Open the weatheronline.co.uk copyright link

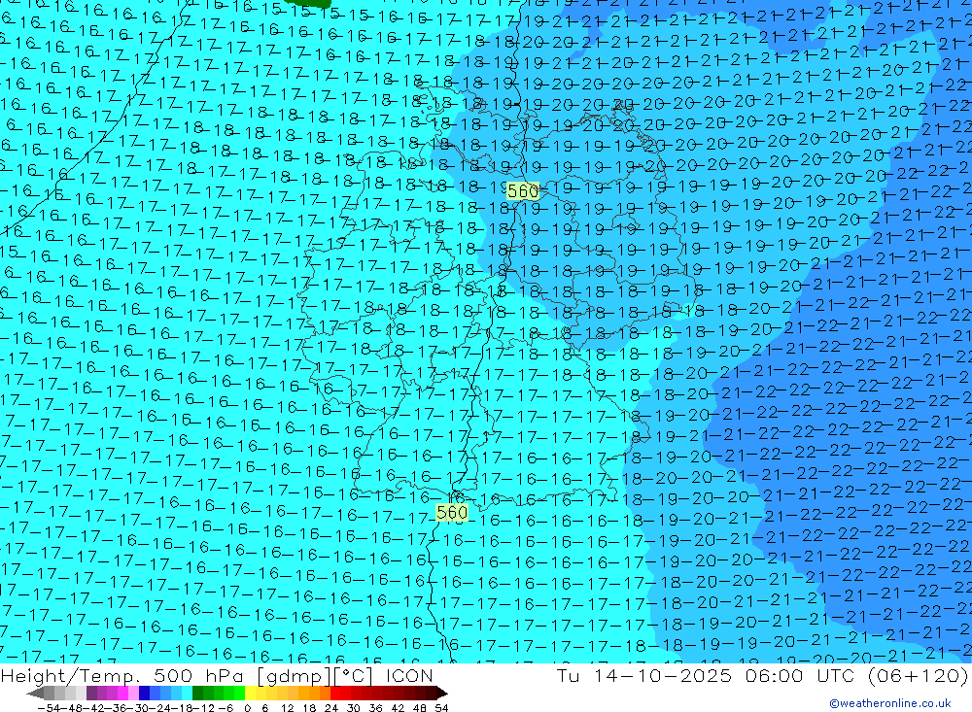point(890,703)
